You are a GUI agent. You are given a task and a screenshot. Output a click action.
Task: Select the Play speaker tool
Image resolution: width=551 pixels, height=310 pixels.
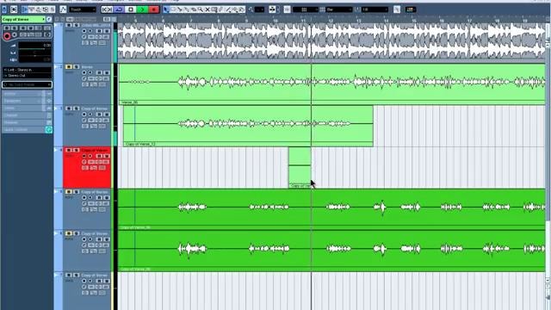point(234,9)
